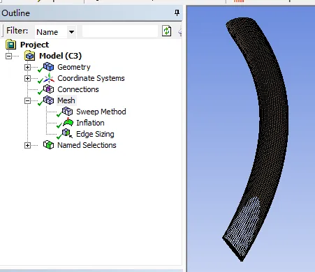
Task: Select the Connections tree item
Action: 78,89
